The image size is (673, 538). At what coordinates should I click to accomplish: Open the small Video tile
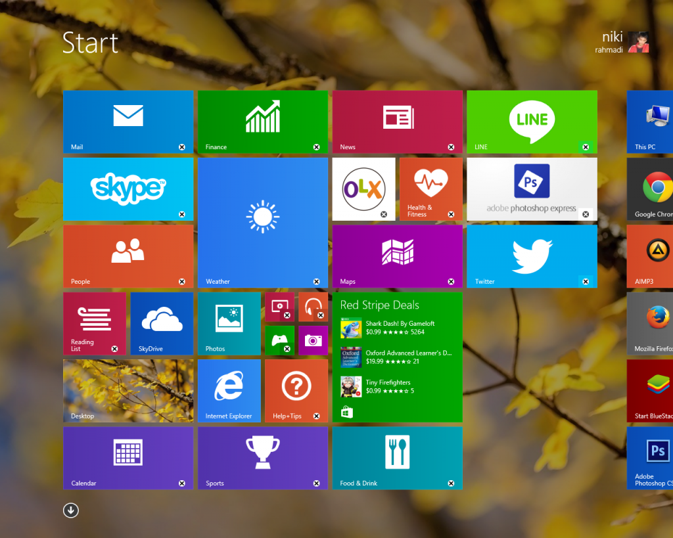tap(279, 307)
